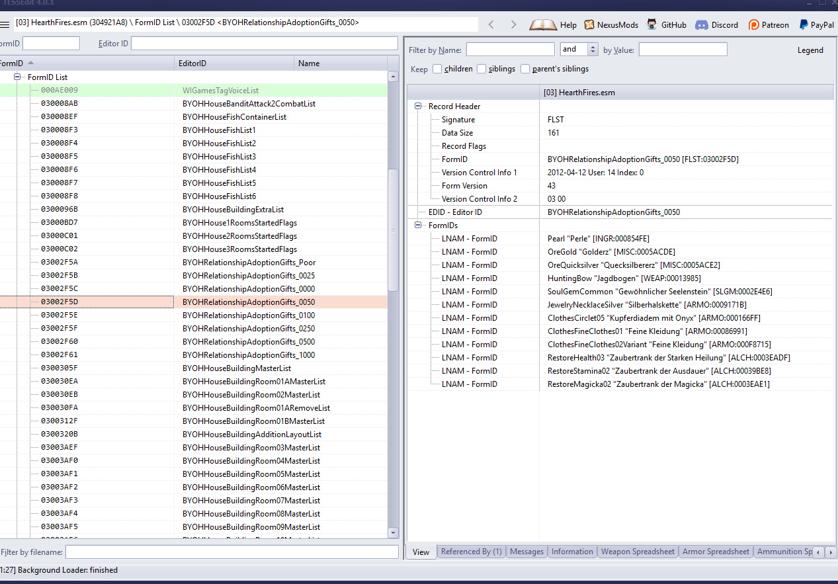Collapse the FormID List tree node

[18, 77]
